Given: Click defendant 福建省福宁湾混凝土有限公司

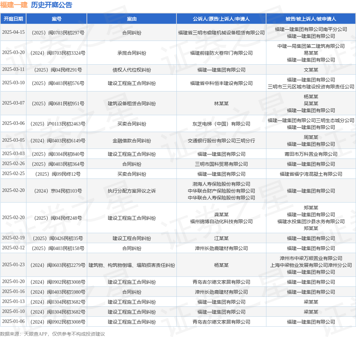Looking at the screenshot, I should (311, 174).
